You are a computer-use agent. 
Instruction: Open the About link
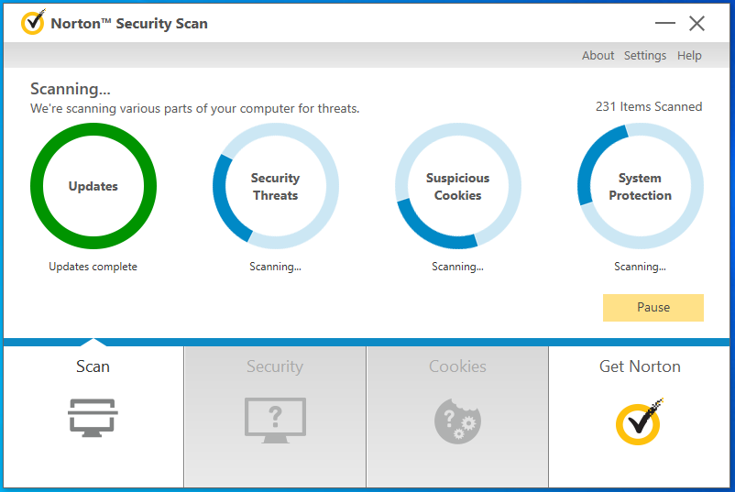[598, 56]
